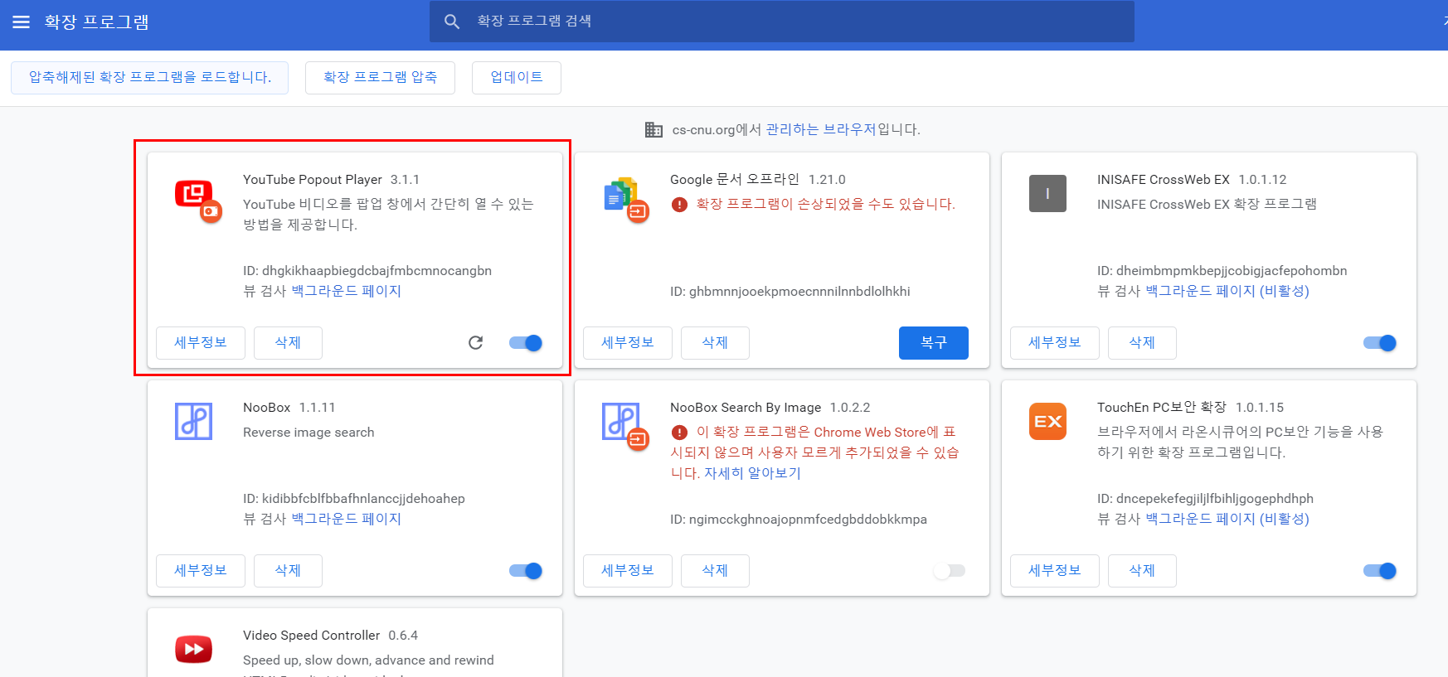Image resolution: width=1448 pixels, height=677 pixels.
Task: Open 세부정보 for TouchEn PC보안 확장
Action: tap(1055, 571)
